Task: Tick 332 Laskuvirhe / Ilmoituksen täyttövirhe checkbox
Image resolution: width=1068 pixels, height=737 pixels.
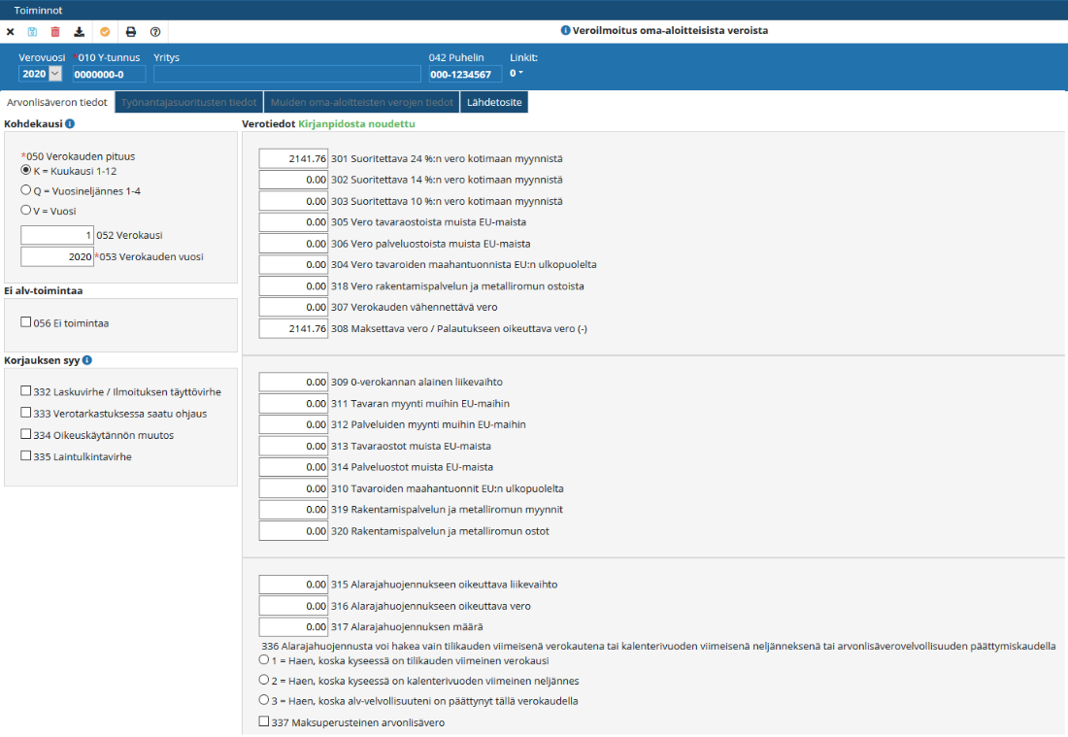Action: (26, 391)
